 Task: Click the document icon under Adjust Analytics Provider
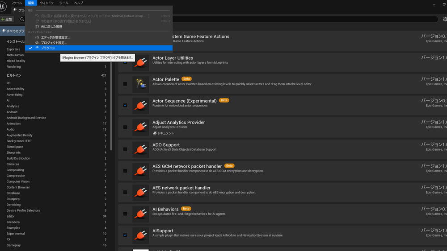click(x=155, y=133)
